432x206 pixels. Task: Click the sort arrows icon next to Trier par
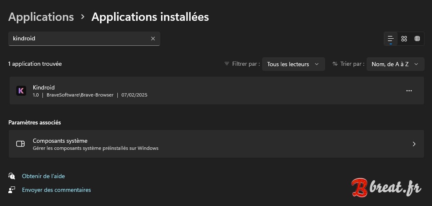click(335, 64)
